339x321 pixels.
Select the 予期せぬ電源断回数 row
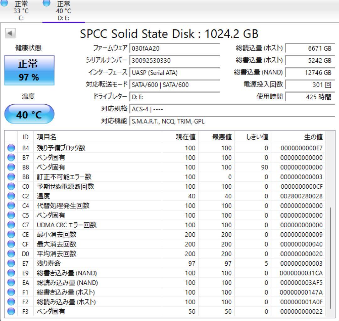165,186
